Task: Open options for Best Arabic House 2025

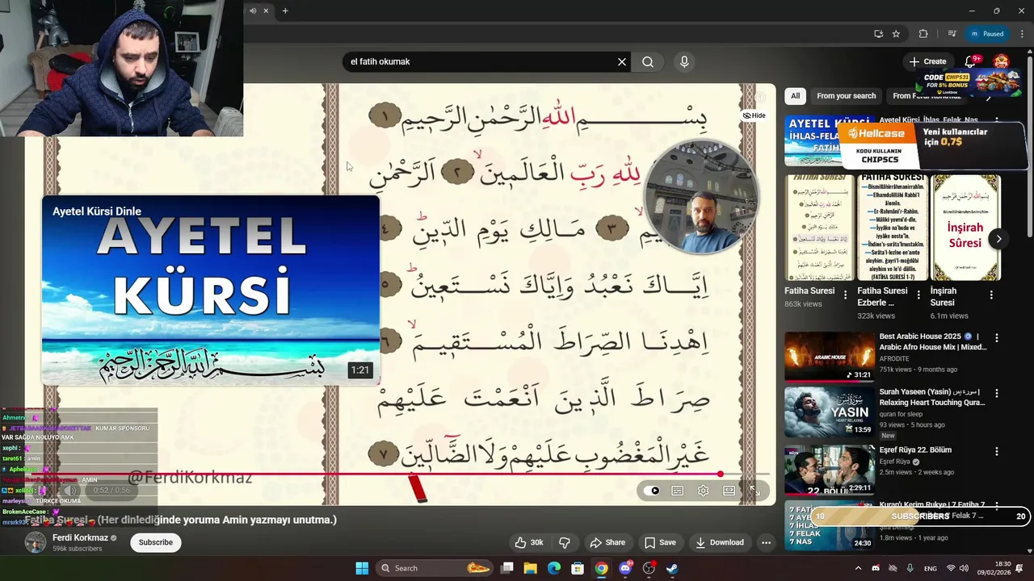Action: click(997, 338)
